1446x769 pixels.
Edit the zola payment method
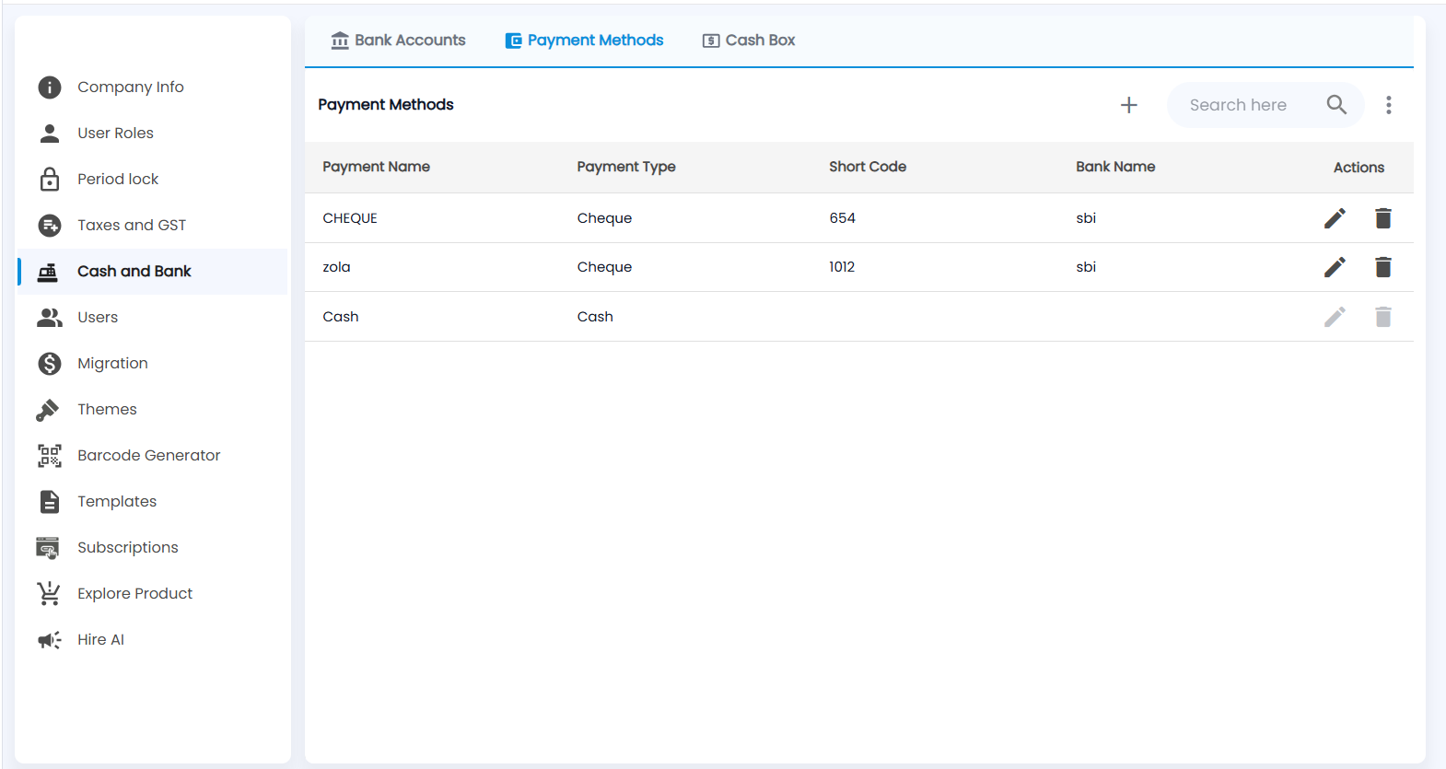coord(1335,267)
